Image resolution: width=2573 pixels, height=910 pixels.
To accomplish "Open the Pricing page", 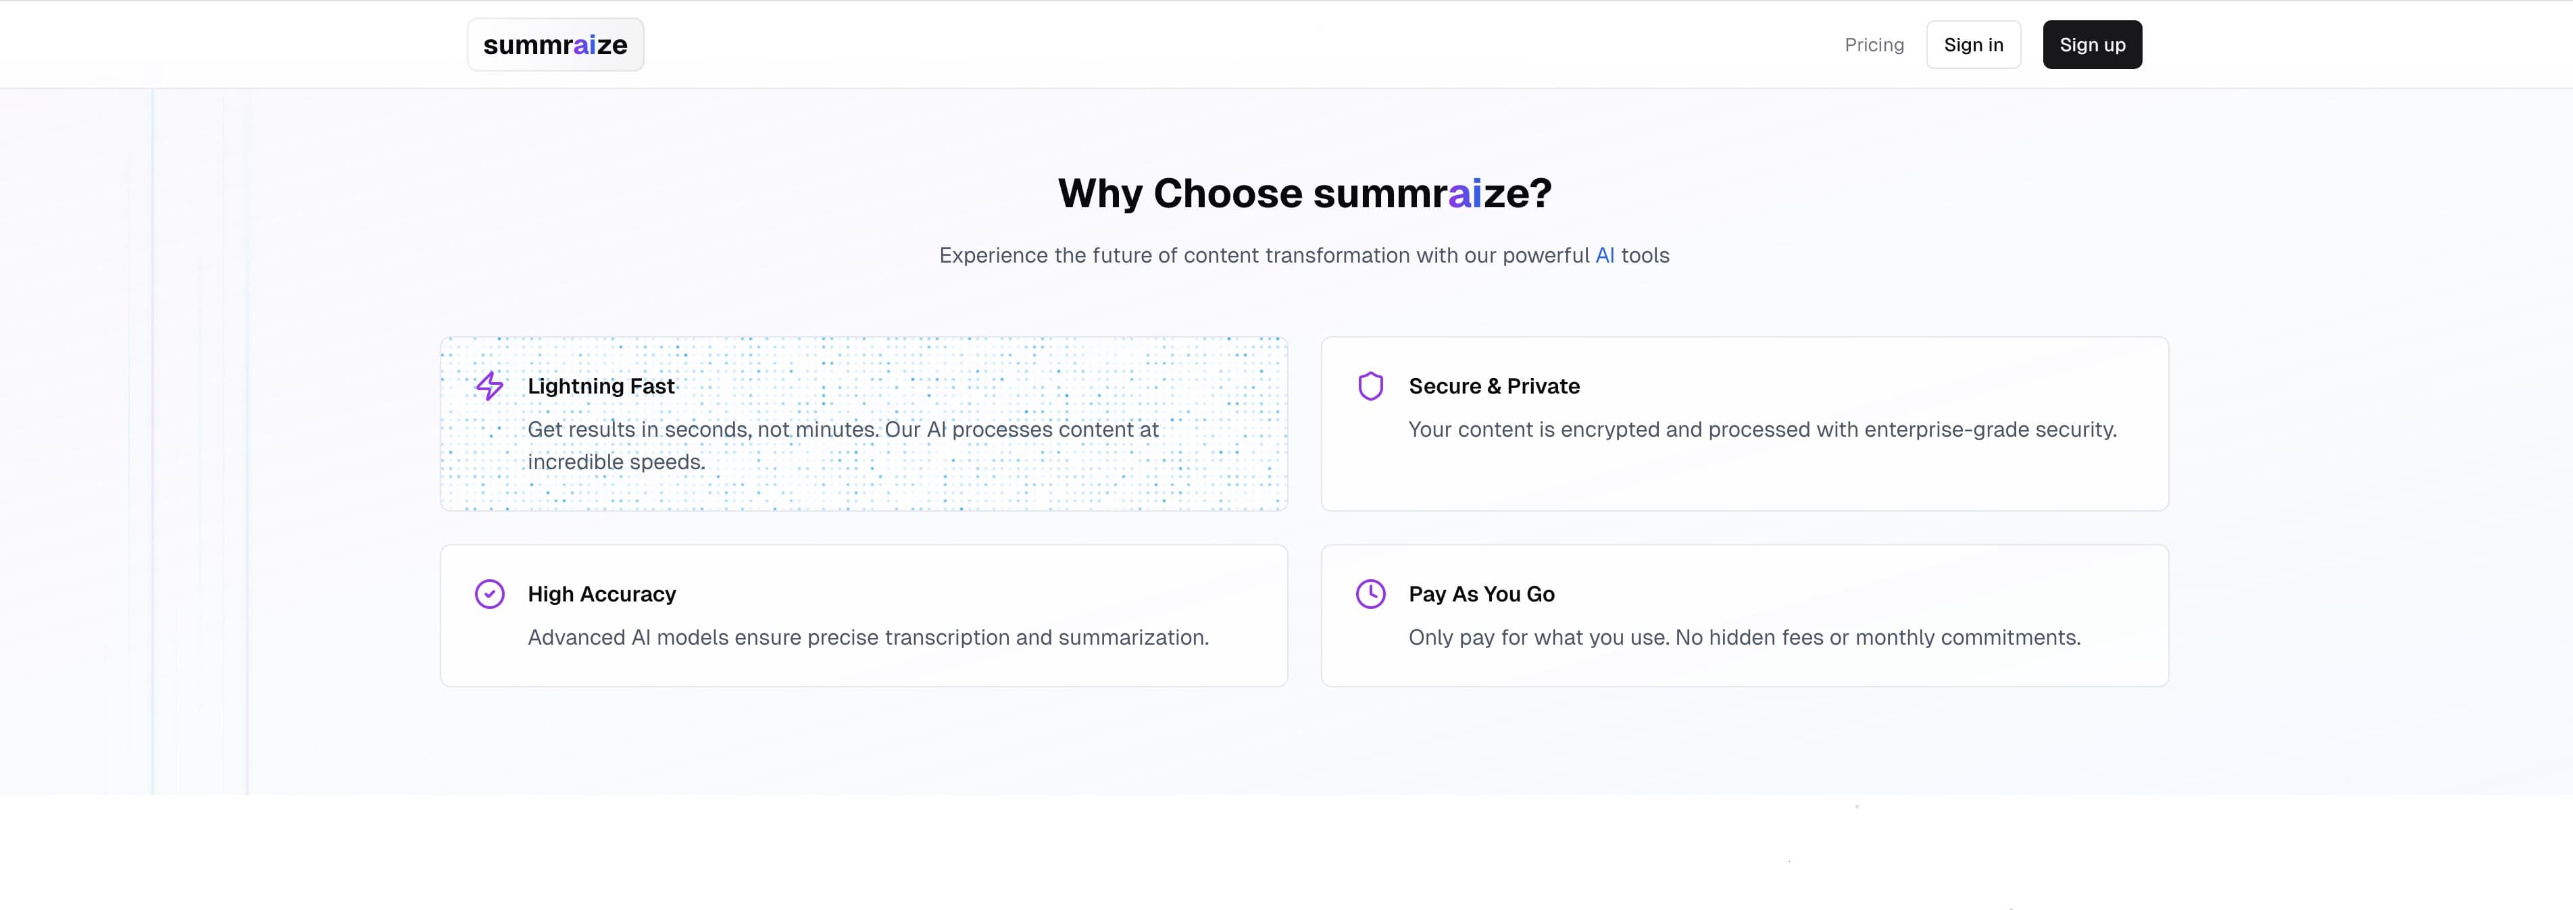I will [1874, 45].
